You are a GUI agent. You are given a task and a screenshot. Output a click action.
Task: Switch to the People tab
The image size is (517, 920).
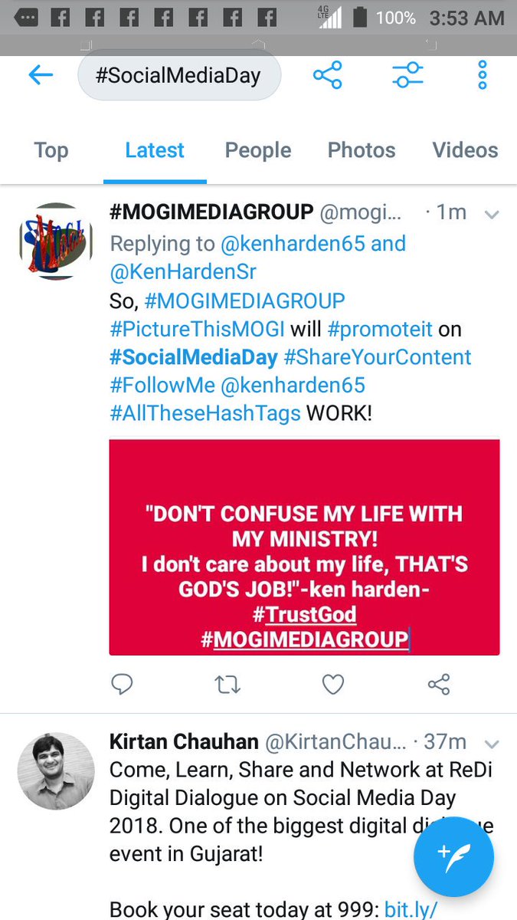coord(258,150)
